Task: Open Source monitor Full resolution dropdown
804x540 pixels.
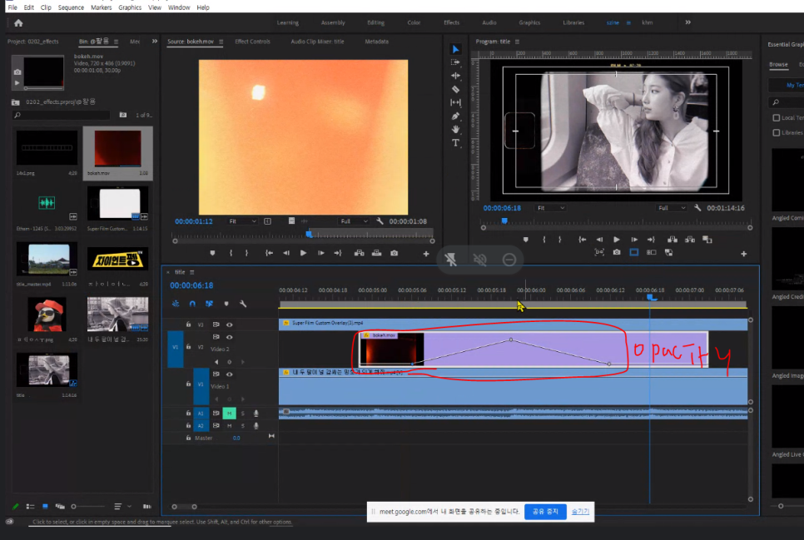Action: tap(354, 221)
